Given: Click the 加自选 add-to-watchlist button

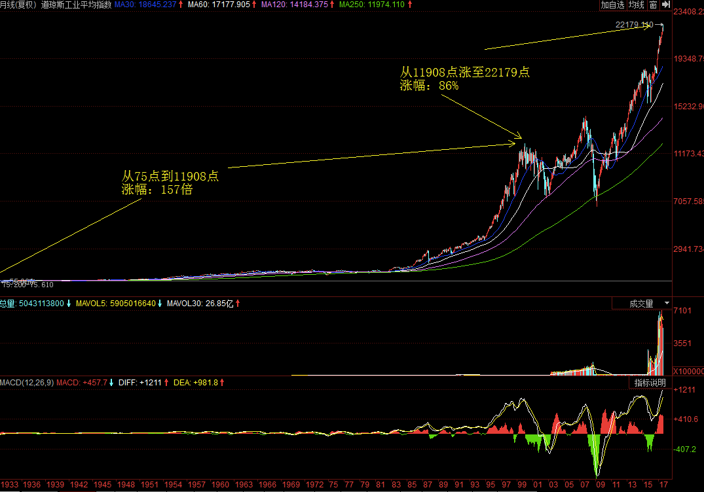Looking at the screenshot, I should tap(612, 5).
